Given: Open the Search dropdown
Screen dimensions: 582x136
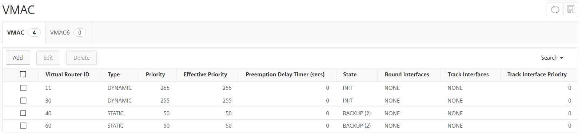Looking at the screenshot, I should pos(552,58).
